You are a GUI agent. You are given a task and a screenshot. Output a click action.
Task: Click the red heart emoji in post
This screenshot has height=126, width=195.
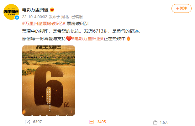[69, 39]
